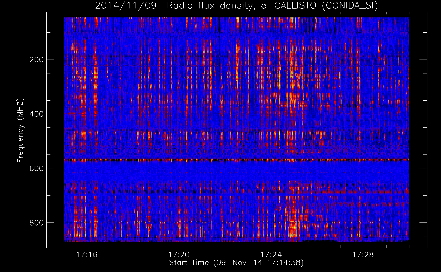The image size is (441, 272).
Task: Click the 200 frequency tick label
Action: click(x=37, y=60)
